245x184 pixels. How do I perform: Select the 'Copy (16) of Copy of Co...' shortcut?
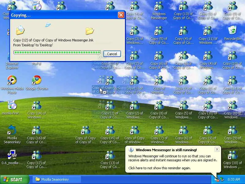[36, 135]
